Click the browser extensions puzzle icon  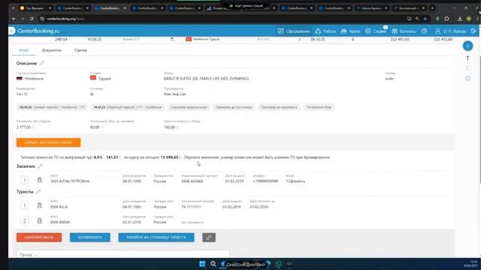[x=446, y=19]
